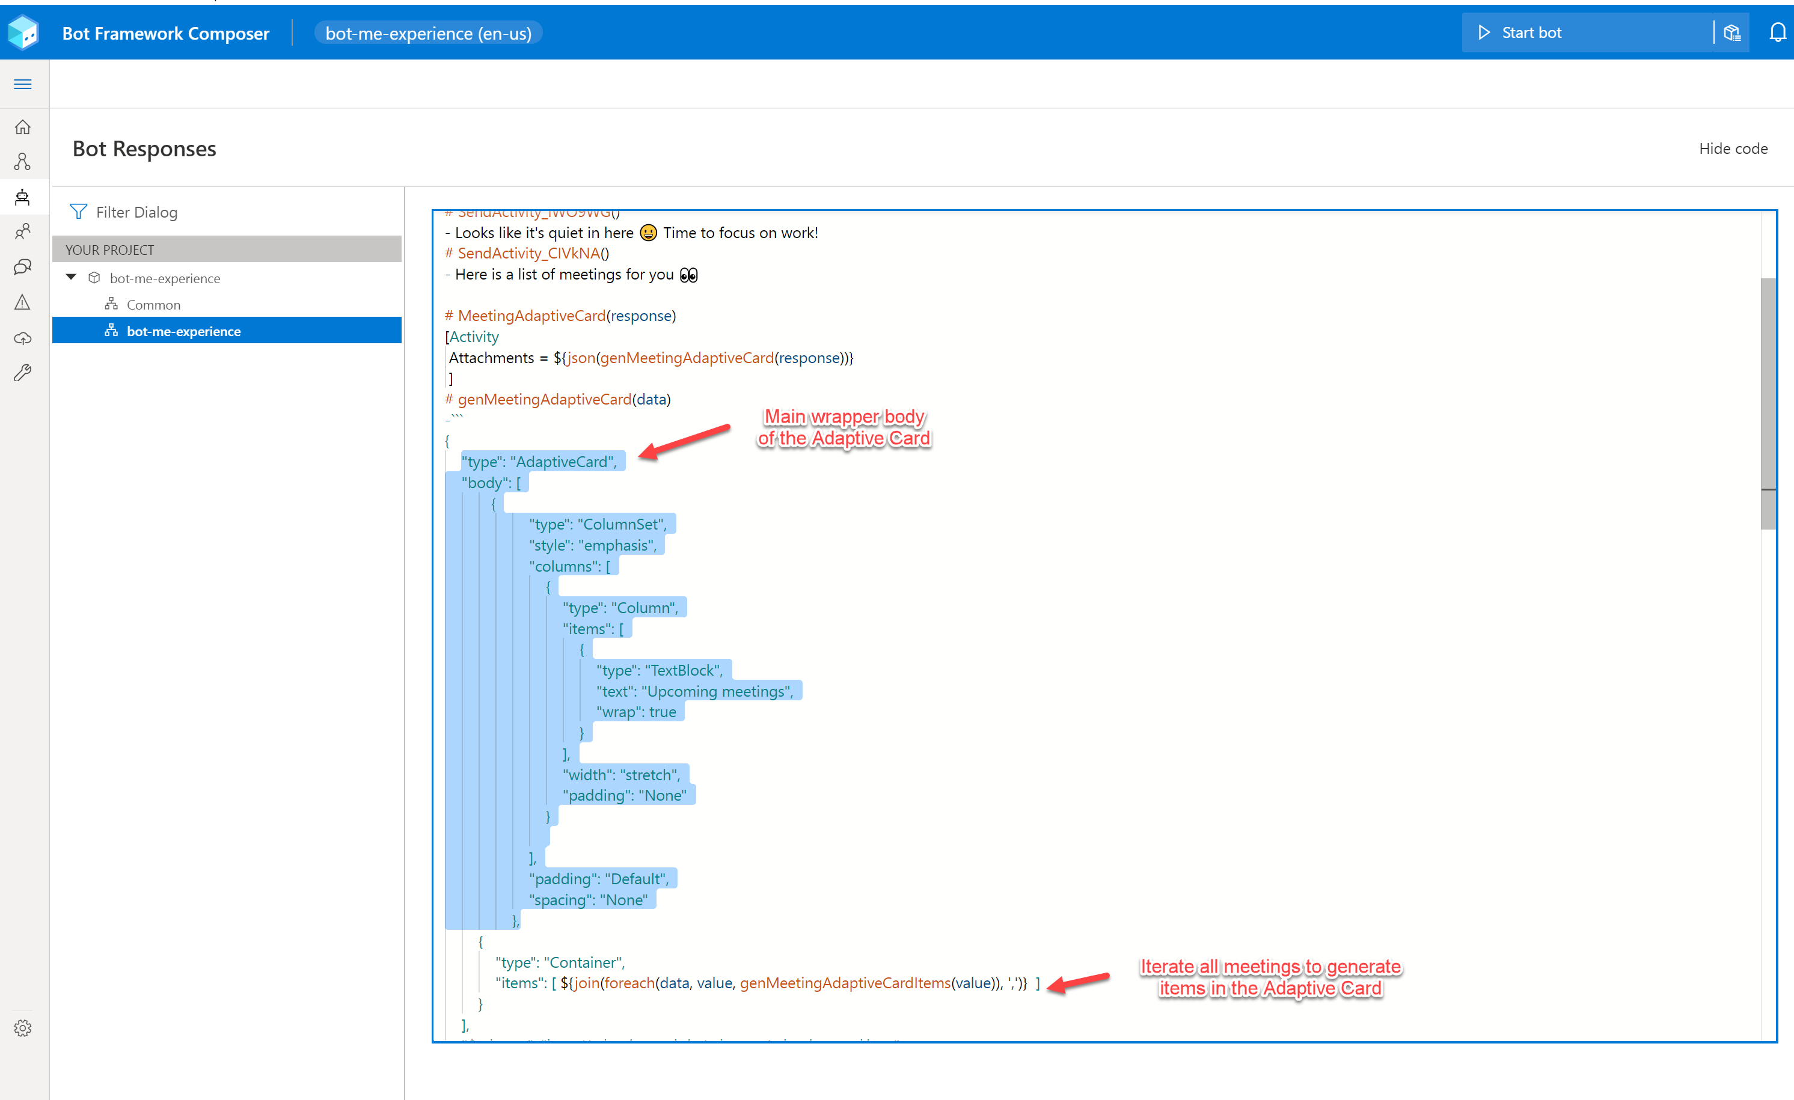The width and height of the screenshot is (1794, 1100).
Task: Click the code editor vertical scrollbar thumb
Action: [1768, 403]
